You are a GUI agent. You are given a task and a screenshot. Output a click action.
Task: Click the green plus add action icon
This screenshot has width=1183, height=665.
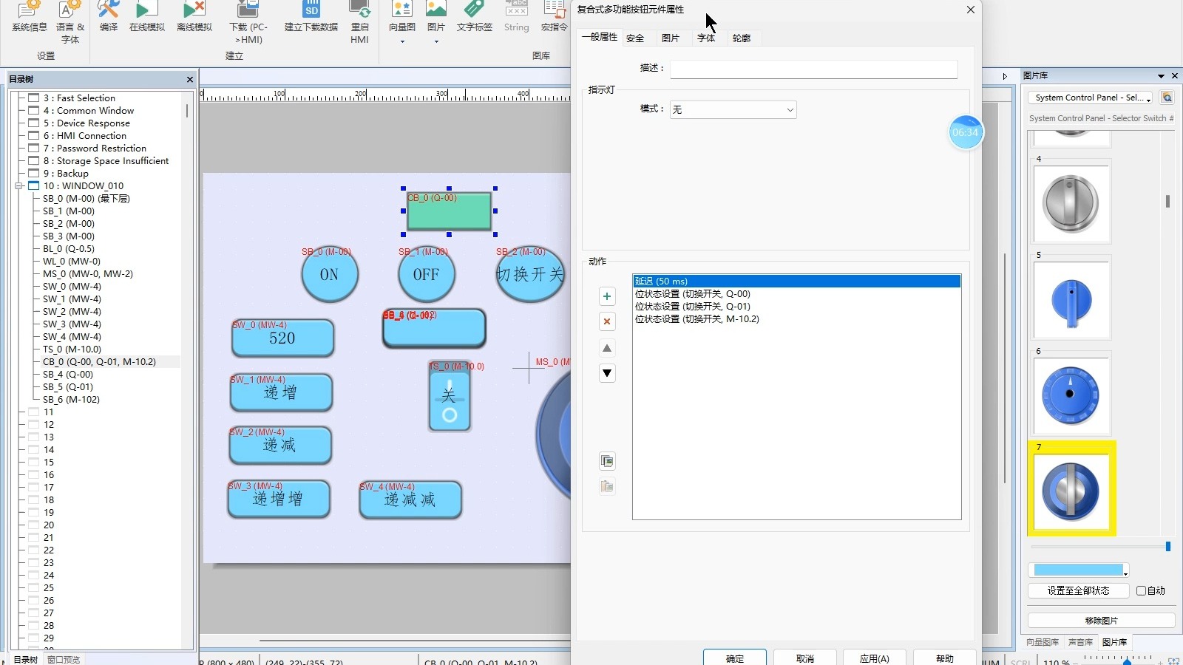click(607, 296)
